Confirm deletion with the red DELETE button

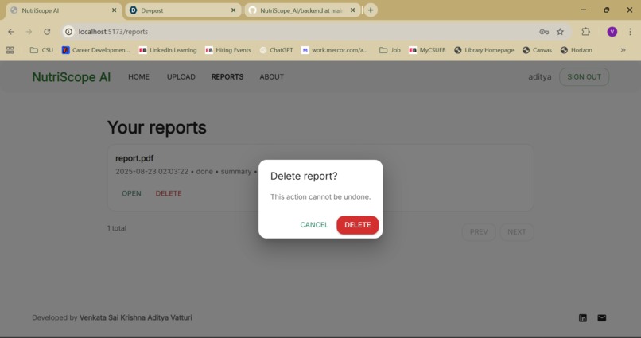click(x=357, y=225)
